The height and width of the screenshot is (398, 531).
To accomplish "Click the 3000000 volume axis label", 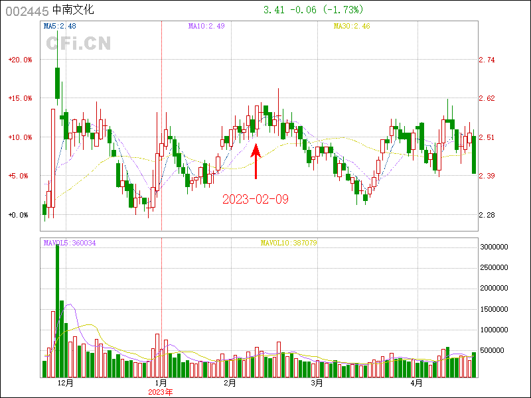I will click(494, 247).
